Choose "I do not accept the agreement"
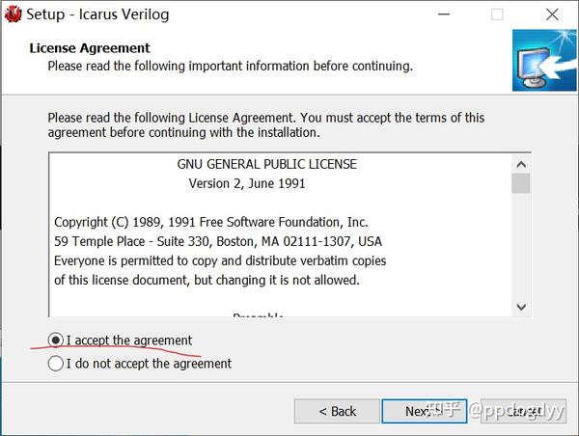This screenshot has height=436, width=579. click(x=56, y=364)
